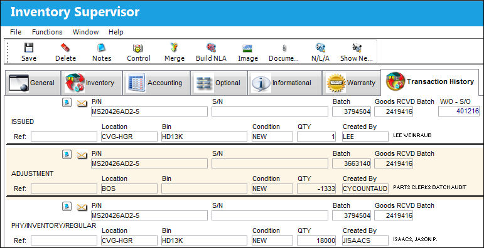Click the Batch field showing 3663140

(352, 163)
